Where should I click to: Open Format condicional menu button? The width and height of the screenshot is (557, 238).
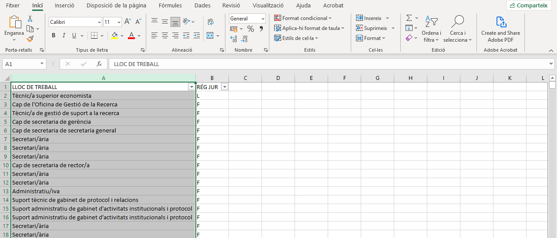(x=303, y=18)
